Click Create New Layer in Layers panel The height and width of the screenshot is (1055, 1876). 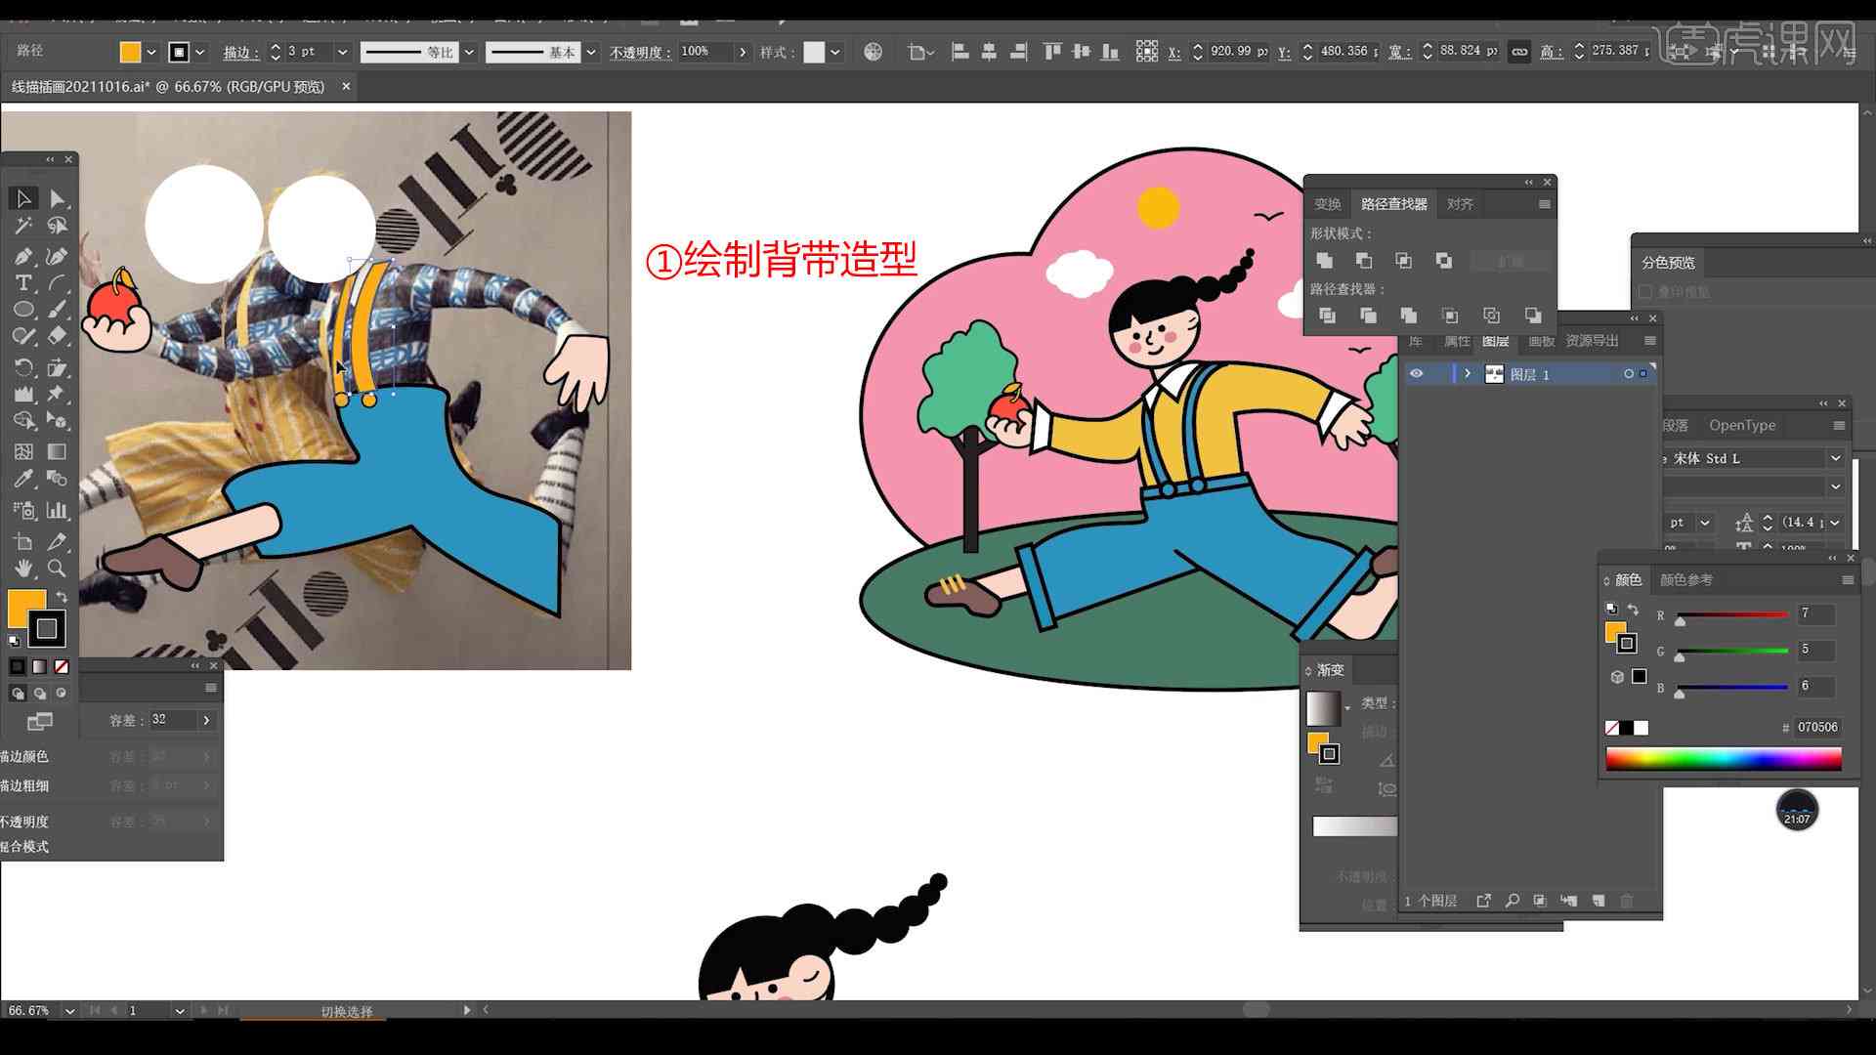point(1599,901)
